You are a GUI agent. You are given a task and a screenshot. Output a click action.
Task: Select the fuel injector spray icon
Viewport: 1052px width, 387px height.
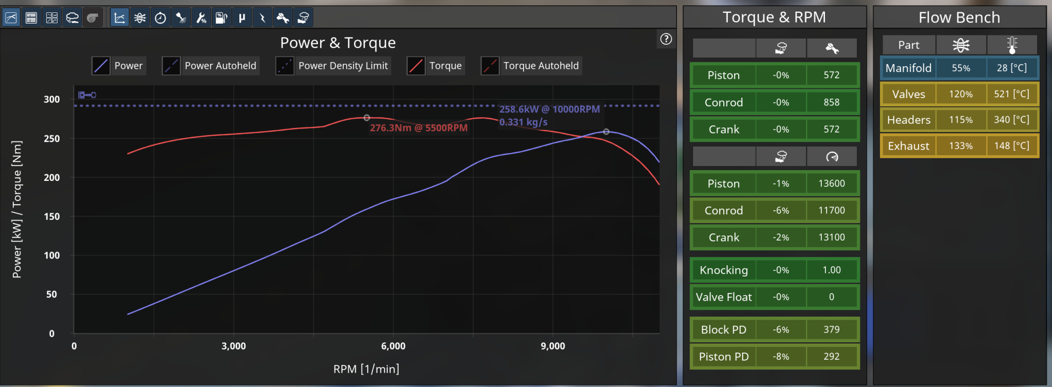coord(181,18)
